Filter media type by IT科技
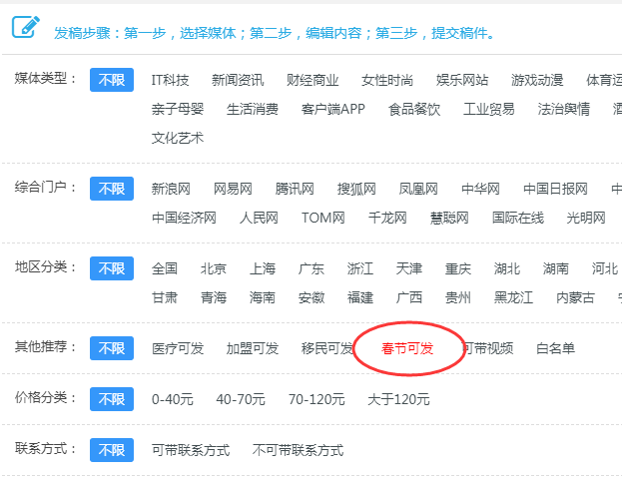Image resolution: width=622 pixels, height=481 pixels. tap(170, 80)
